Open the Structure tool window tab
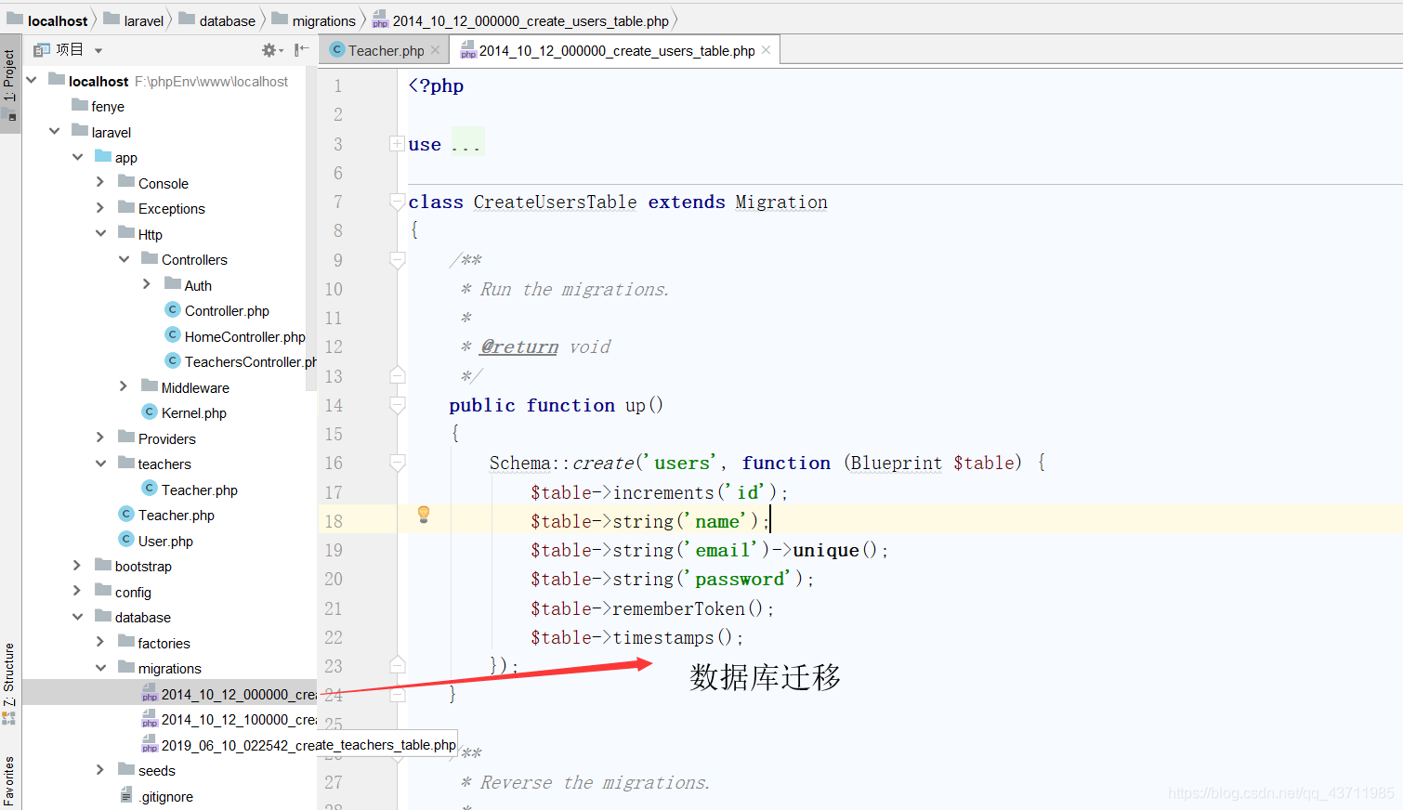The image size is (1403, 810). click(9, 683)
